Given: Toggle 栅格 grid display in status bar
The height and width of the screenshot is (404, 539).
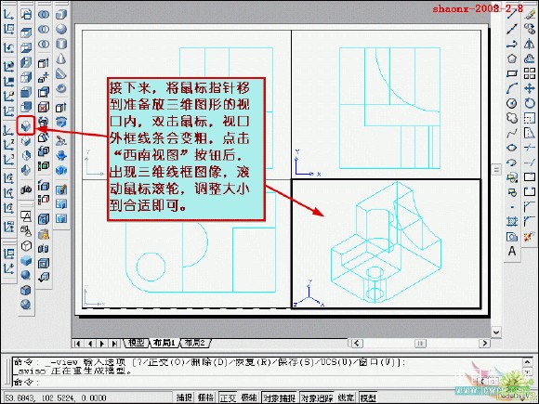Looking at the screenshot, I should 205,397.
